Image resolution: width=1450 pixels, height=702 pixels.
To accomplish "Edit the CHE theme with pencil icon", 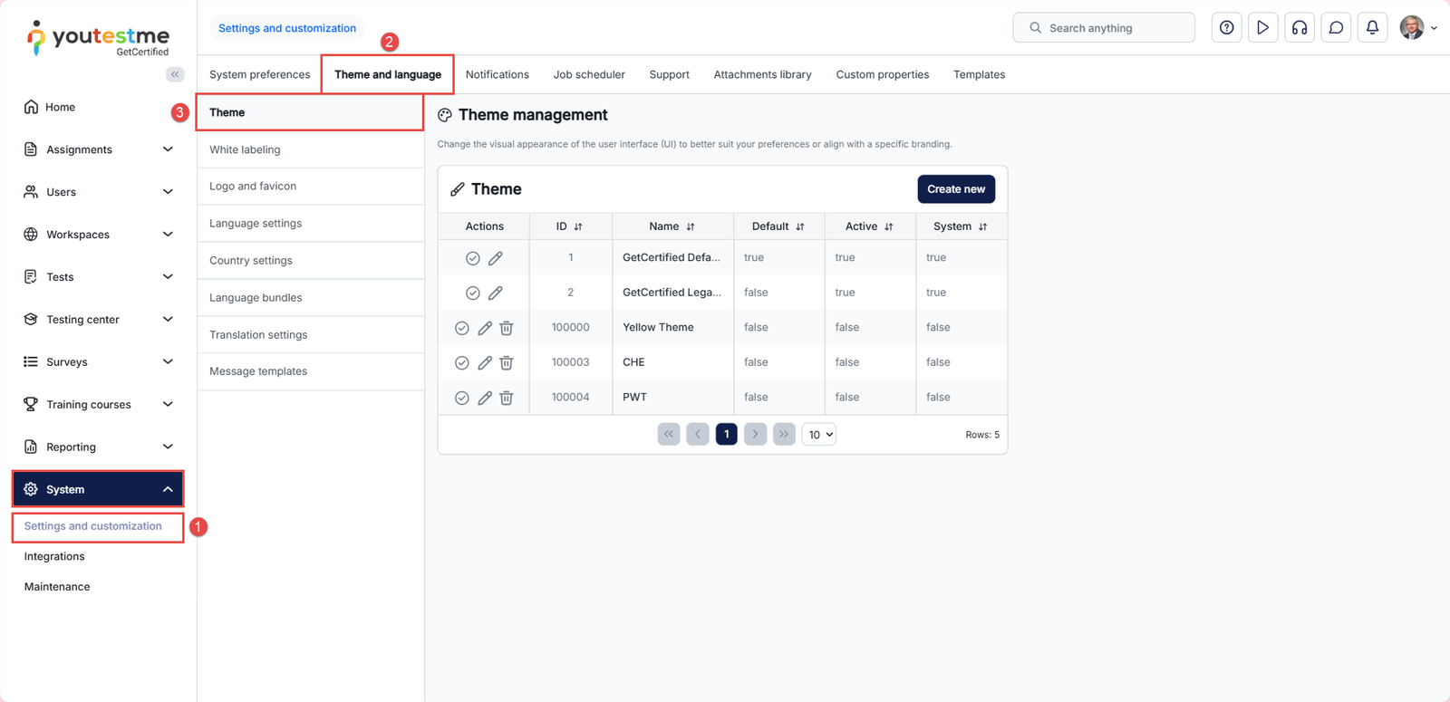I will (x=485, y=362).
